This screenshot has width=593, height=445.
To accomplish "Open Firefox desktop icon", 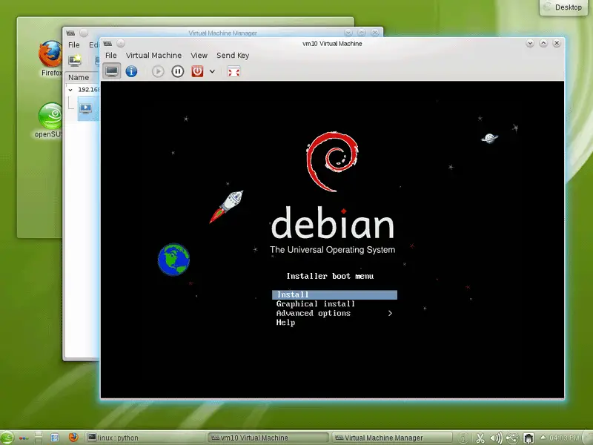I will click(50, 59).
